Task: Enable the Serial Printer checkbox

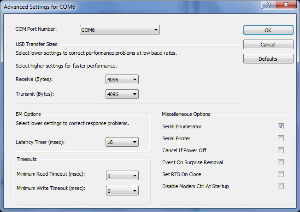Action: coord(281,138)
